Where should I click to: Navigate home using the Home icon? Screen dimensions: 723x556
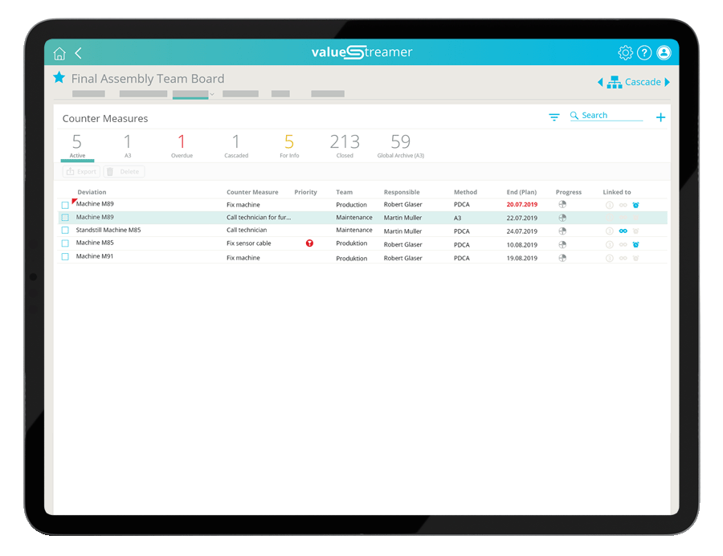coord(59,52)
